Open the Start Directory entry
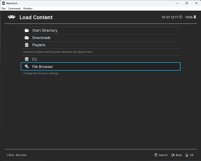 click(45, 30)
